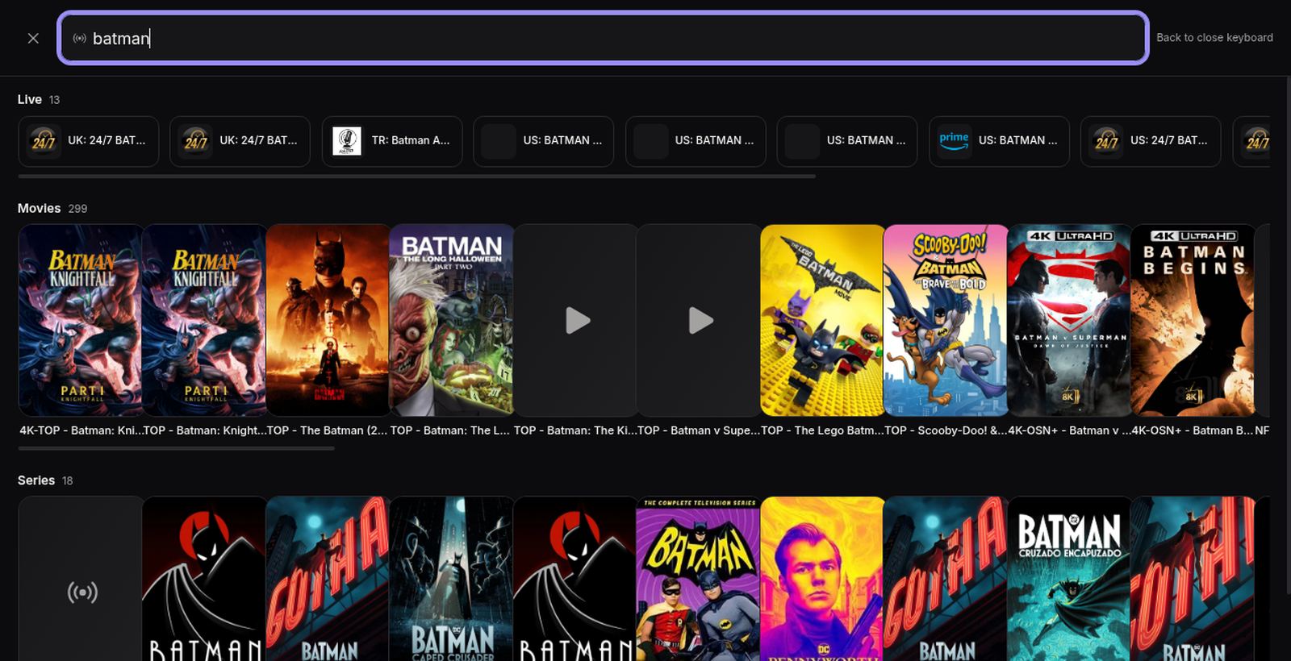Screen dimensions: 1291x661
Task: Play TOP - Batman: The Ki... placeholder movie
Action: 575,320
